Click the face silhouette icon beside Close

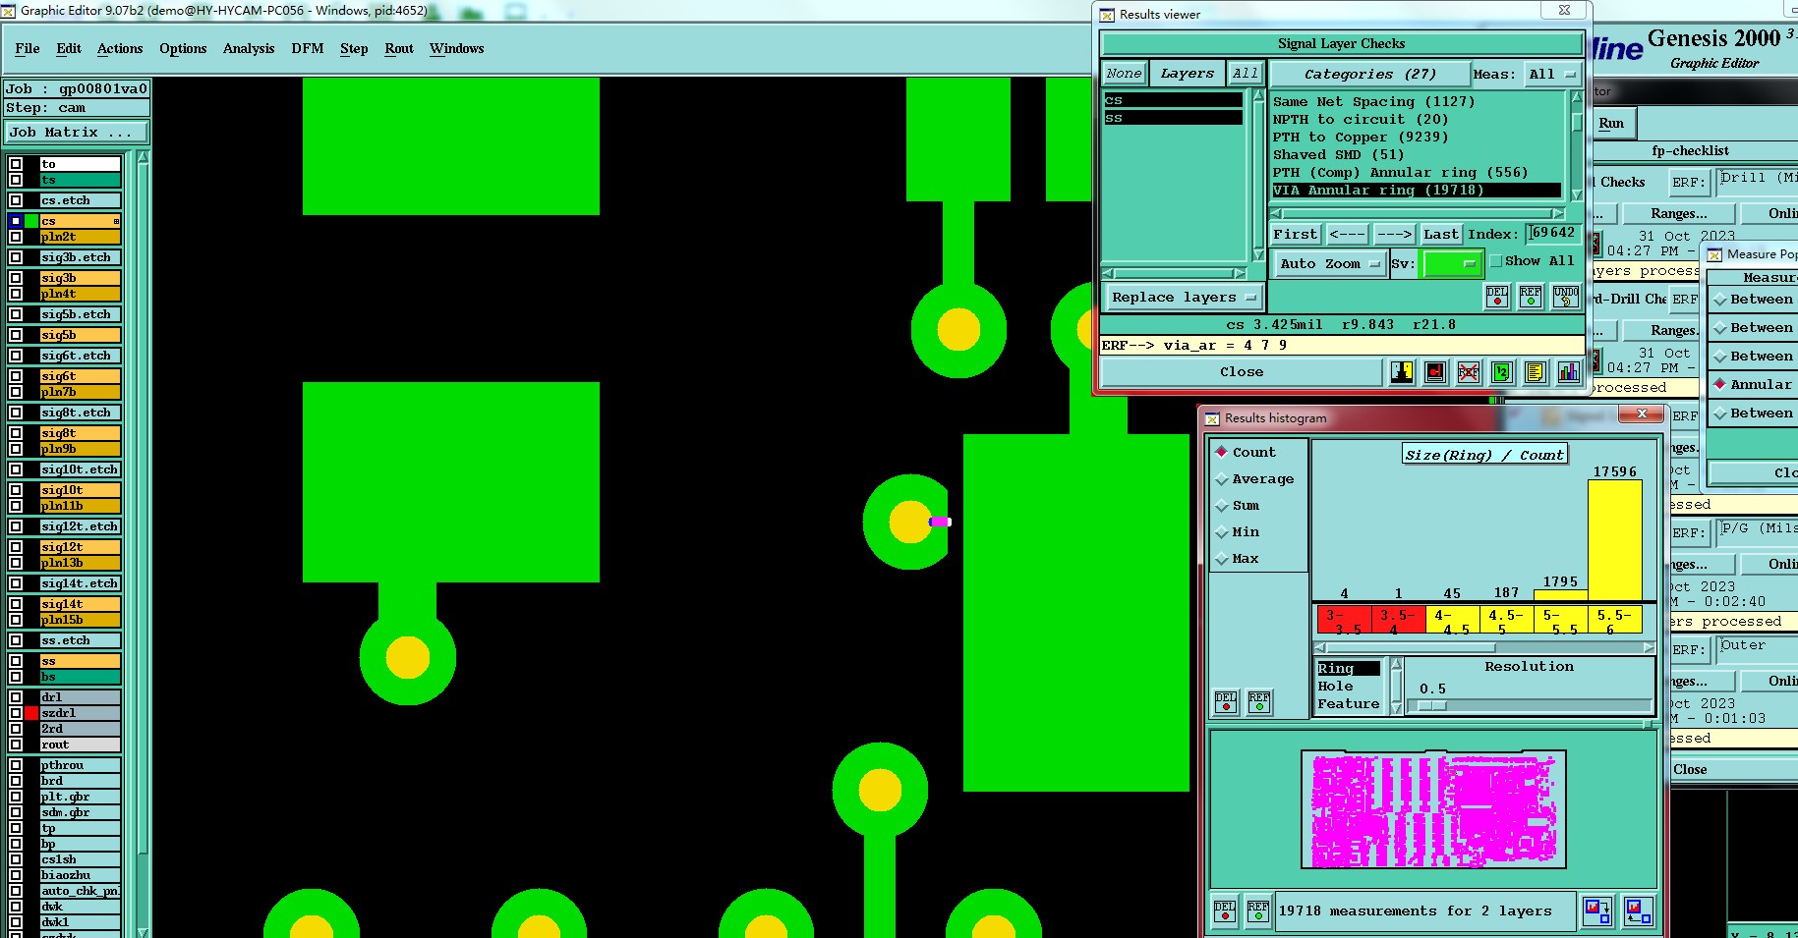[x=1402, y=372]
